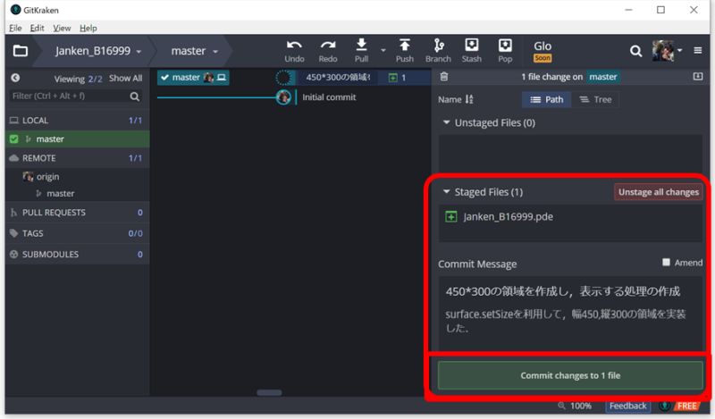715x419 pixels.
Task: Push commits with the Push icon
Action: click(x=404, y=50)
